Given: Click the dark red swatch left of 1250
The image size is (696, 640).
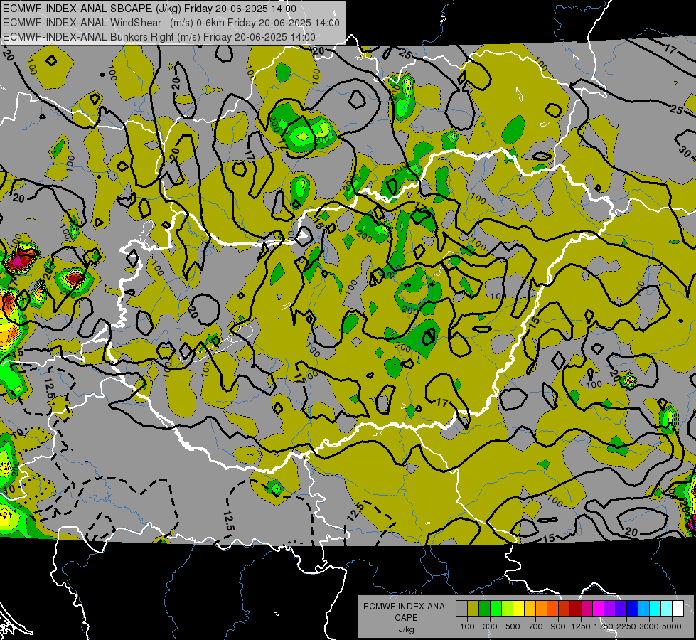Looking at the screenshot, I should click(575, 609).
